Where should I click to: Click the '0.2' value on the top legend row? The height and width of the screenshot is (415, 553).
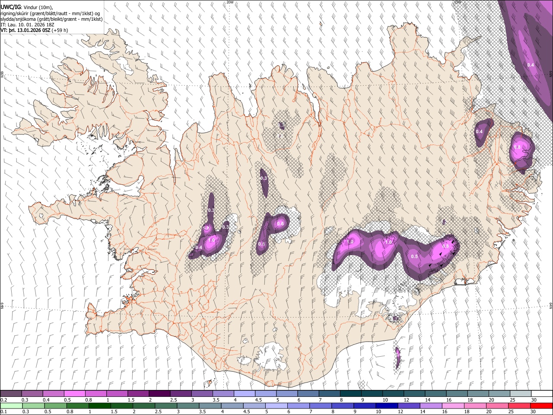click(x=3, y=400)
